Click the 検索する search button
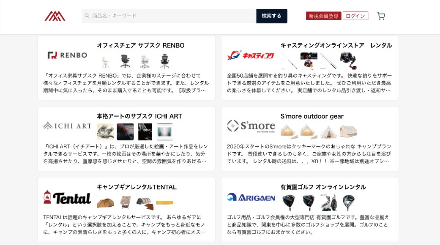This screenshot has width=440, height=245. (x=272, y=16)
